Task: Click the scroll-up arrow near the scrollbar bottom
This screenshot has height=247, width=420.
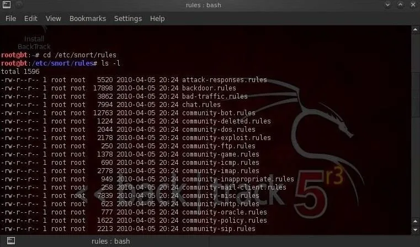Action: (x=415, y=221)
